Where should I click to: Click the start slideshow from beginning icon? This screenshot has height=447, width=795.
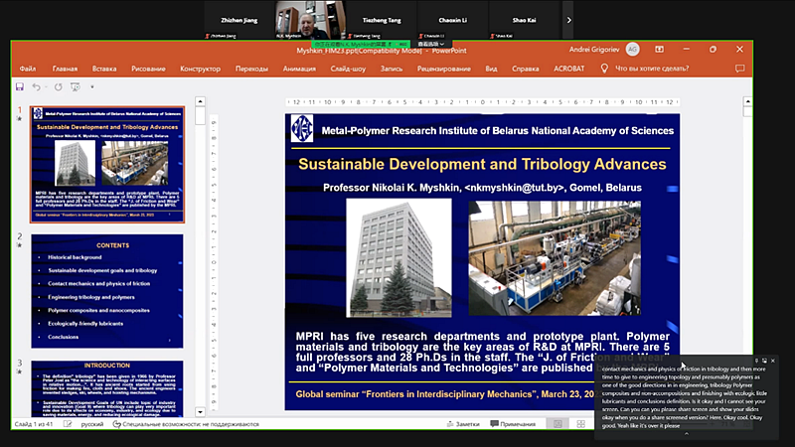[x=76, y=86]
